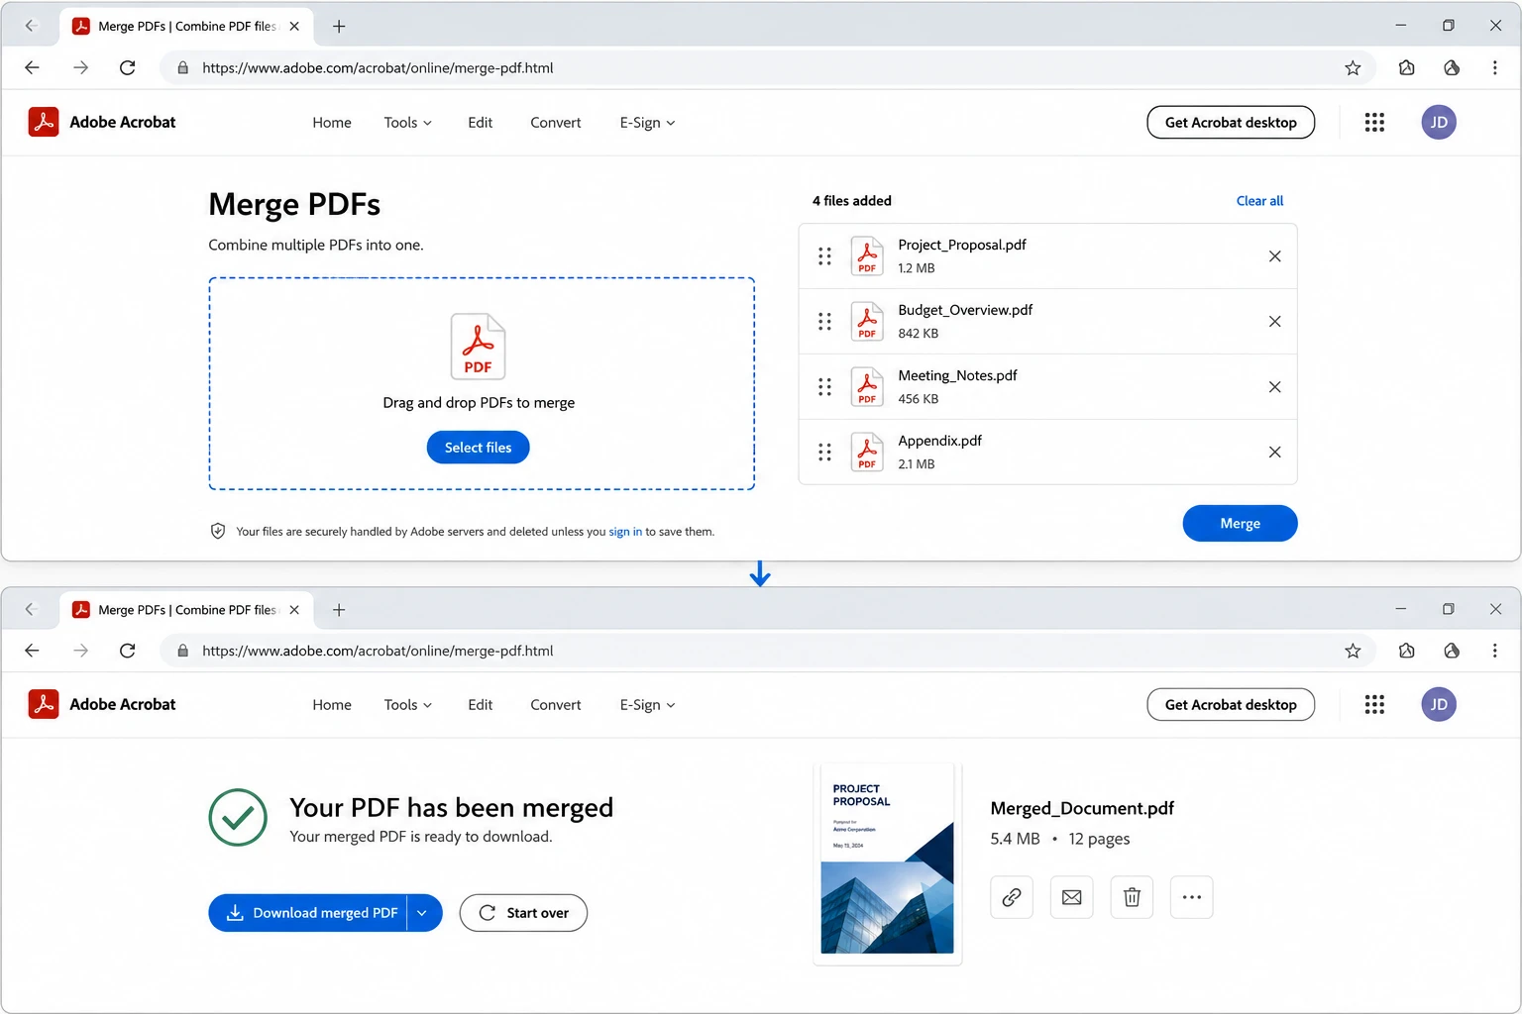Click Select files button in drop zone
This screenshot has height=1014, width=1522.
(x=478, y=448)
